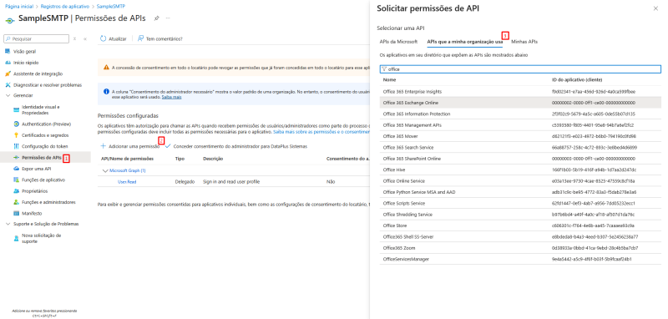Select Office 365 Management APIs row
Image resolution: width=668 pixels, height=319 pixels.
pos(520,125)
